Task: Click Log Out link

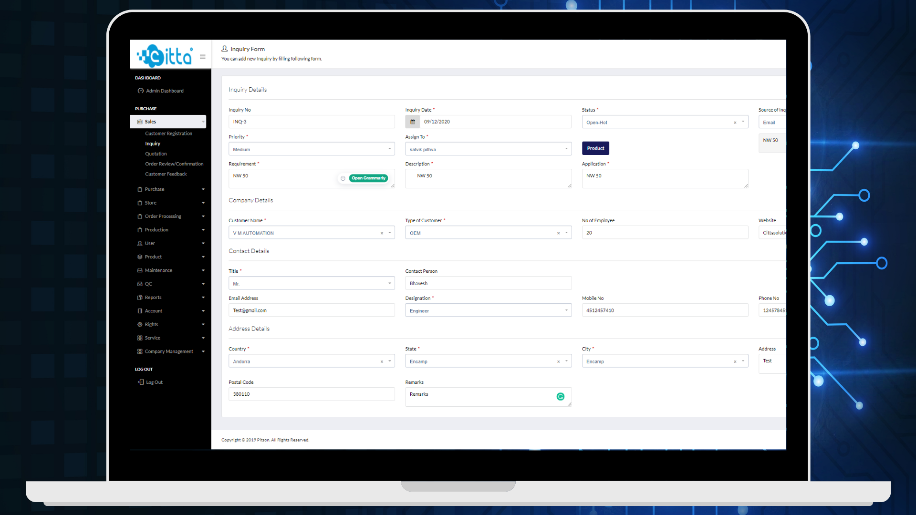Action: (154, 382)
